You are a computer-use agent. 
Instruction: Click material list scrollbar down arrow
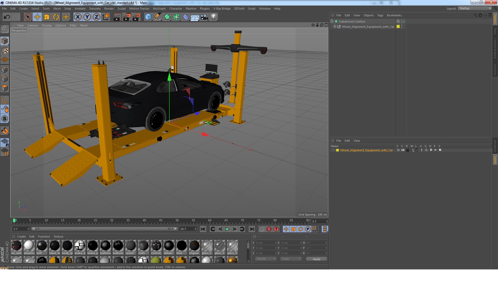(248, 261)
